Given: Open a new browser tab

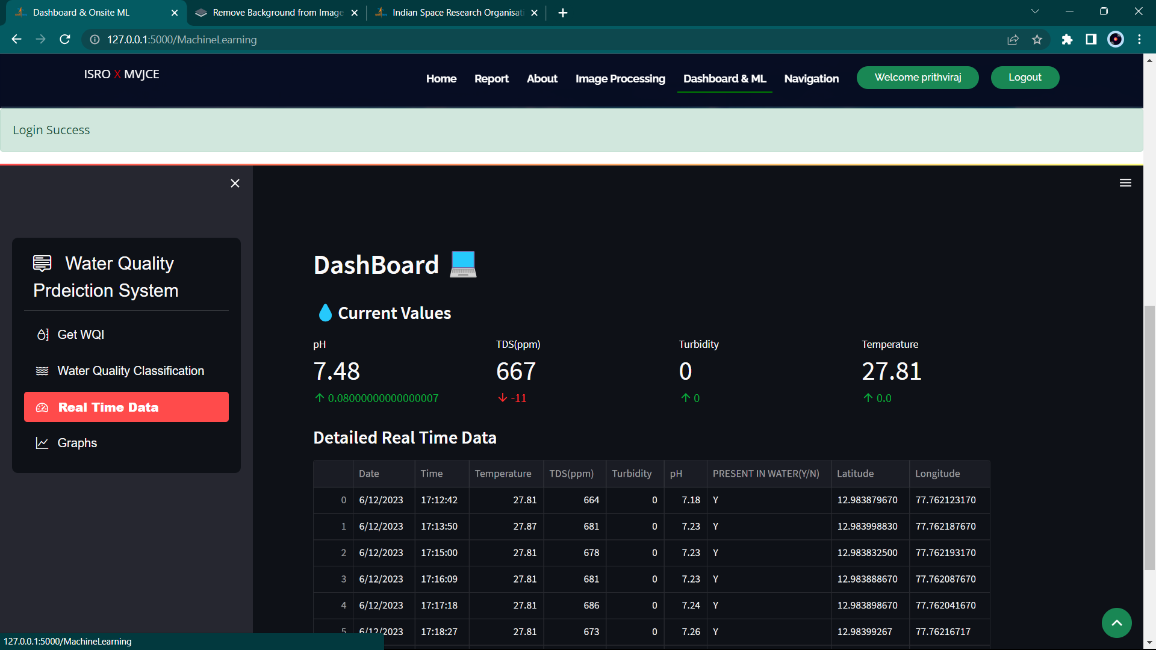Looking at the screenshot, I should (x=563, y=13).
